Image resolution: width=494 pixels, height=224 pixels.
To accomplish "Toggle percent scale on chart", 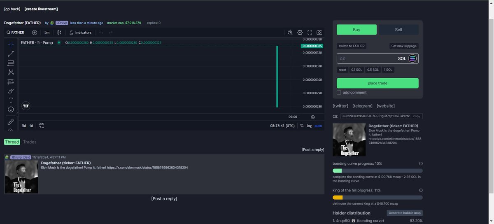I will 302,126.
